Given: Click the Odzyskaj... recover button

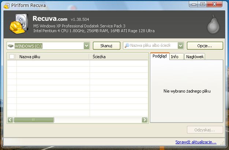Looking at the screenshot, I should pos(205,130).
